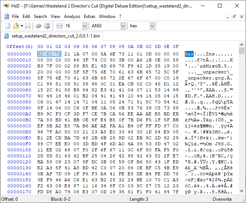This screenshot has width=246, height=203.
Task: Click the vertical scrollbar thumb
Action: point(241,51)
